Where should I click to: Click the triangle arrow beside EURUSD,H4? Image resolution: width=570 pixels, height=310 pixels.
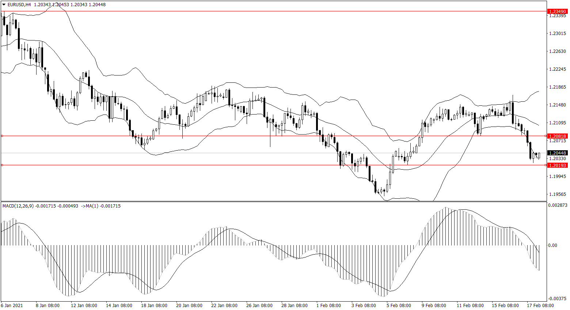(4, 5)
